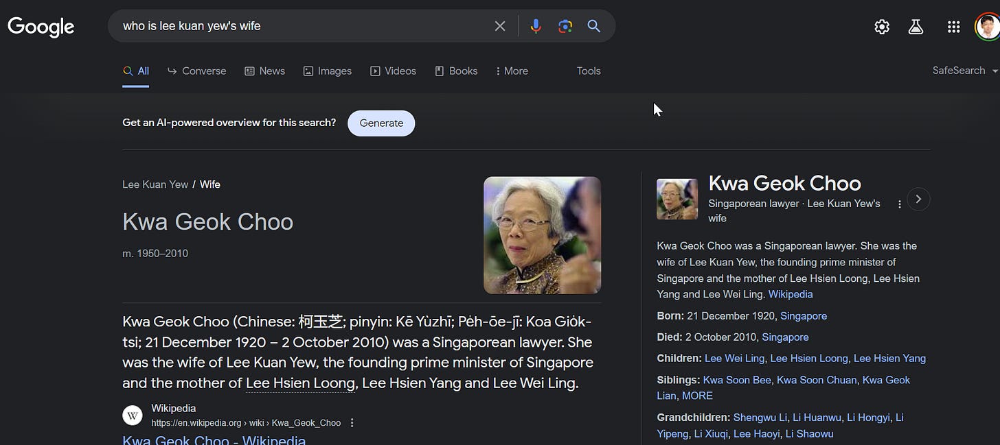Clear the search query with X icon
This screenshot has width=1000, height=445.
(500, 26)
